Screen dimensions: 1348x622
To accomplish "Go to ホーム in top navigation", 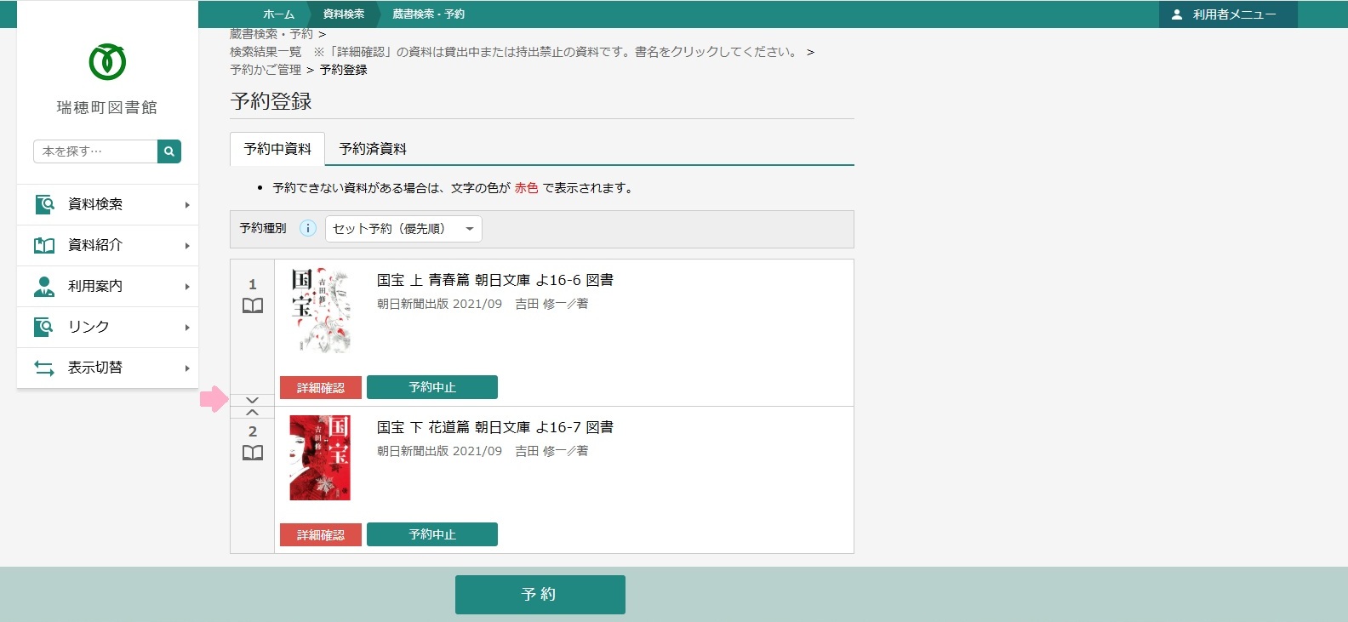I will (278, 14).
